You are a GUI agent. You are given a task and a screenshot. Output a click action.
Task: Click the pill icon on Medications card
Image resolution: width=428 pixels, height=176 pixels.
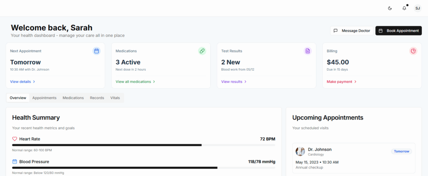pyautogui.click(x=202, y=51)
